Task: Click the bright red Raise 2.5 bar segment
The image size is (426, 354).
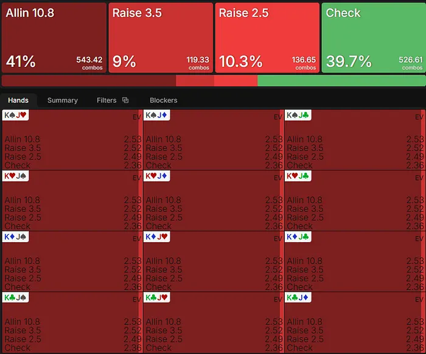Action: [x=236, y=81]
